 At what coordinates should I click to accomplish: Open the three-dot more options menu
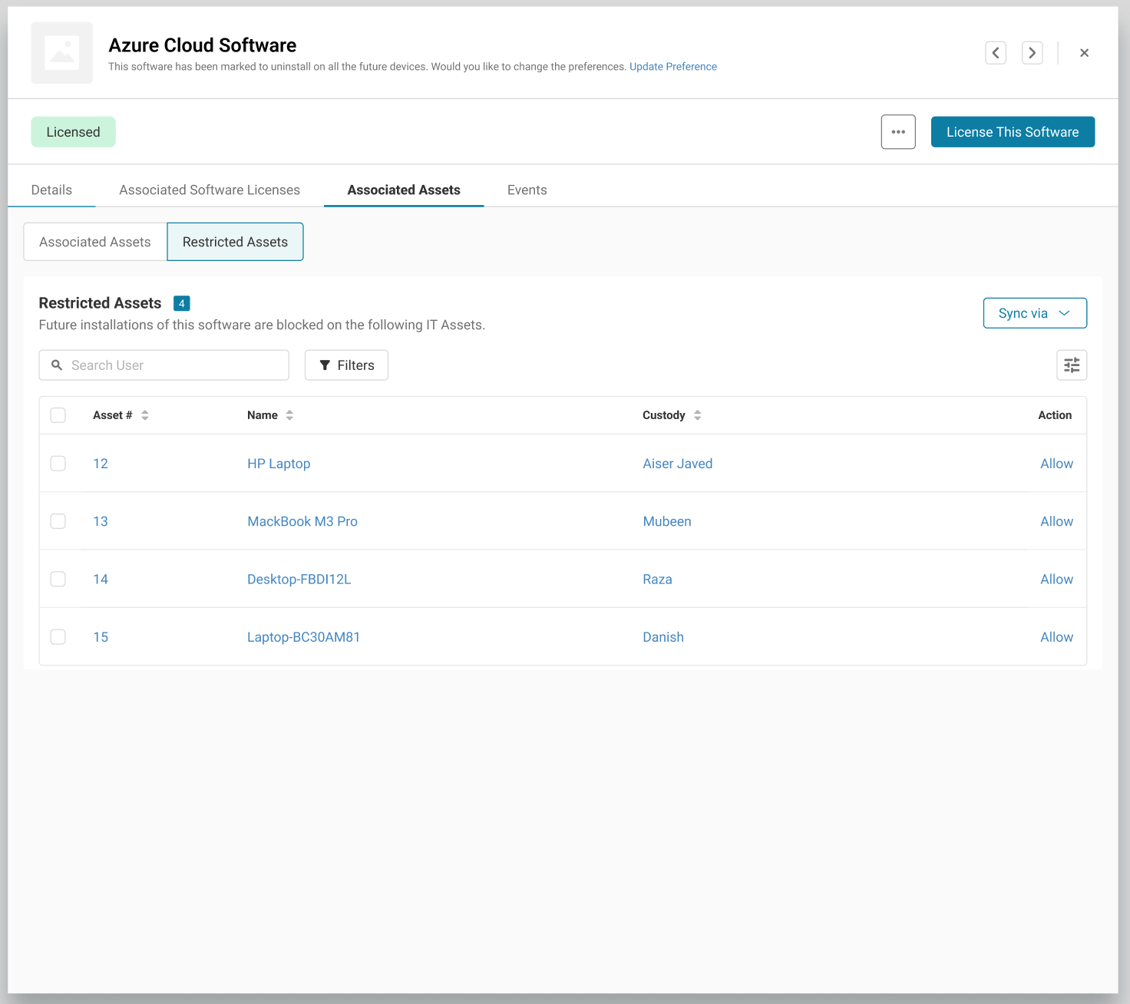898,132
